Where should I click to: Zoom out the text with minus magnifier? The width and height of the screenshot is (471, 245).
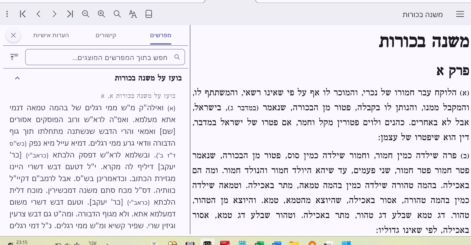pos(86,14)
